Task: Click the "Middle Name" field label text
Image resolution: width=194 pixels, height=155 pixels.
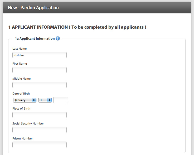Action: click(21, 79)
